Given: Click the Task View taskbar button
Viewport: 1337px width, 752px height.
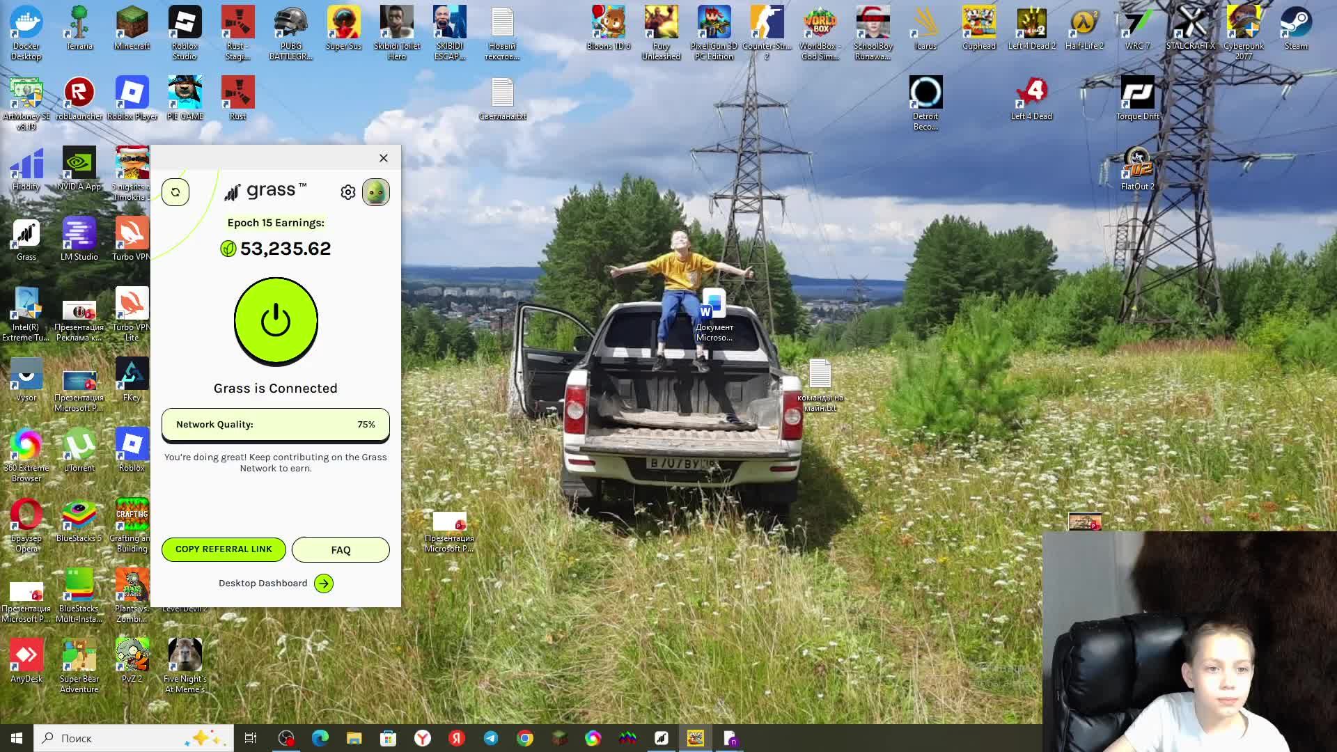Looking at the screenshot, I should [251, 738].
